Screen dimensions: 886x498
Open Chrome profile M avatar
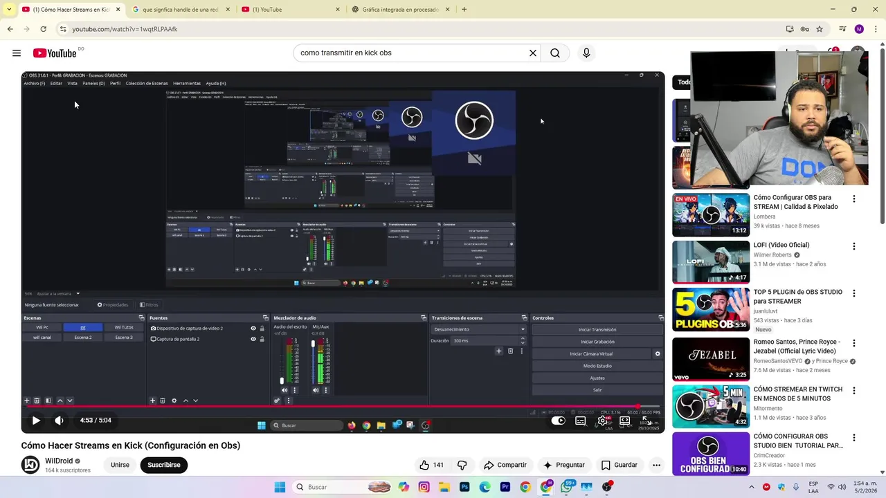859,29
